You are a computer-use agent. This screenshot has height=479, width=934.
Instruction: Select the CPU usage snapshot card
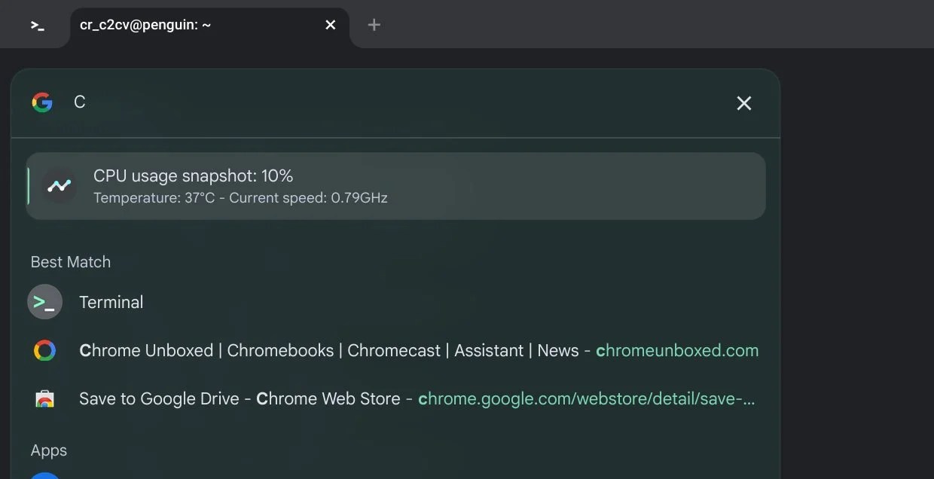click(395, 186)
